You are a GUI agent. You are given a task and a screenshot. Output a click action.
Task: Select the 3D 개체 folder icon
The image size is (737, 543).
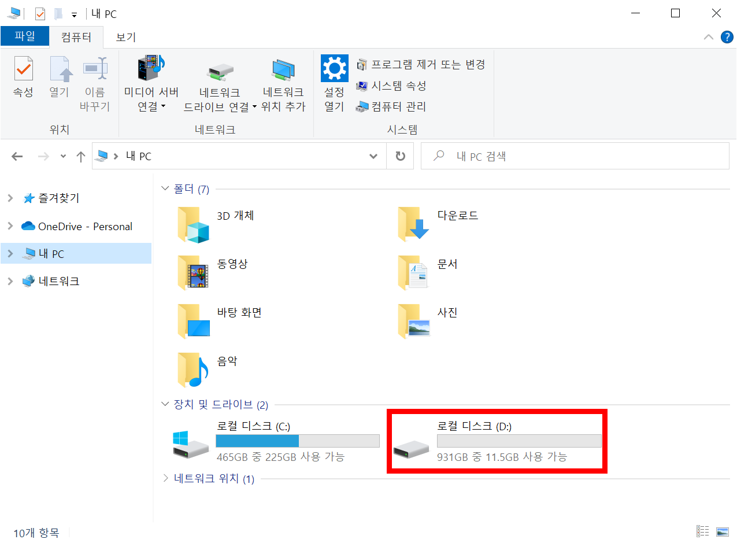(193, 224)
